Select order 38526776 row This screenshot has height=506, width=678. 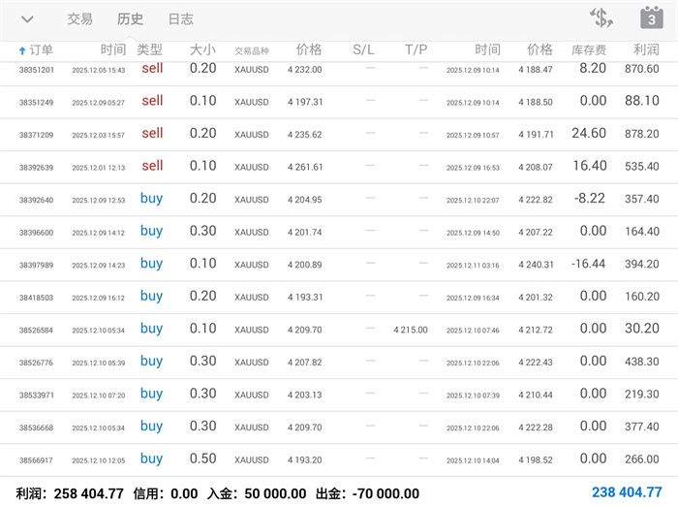[x=339, y=363]
